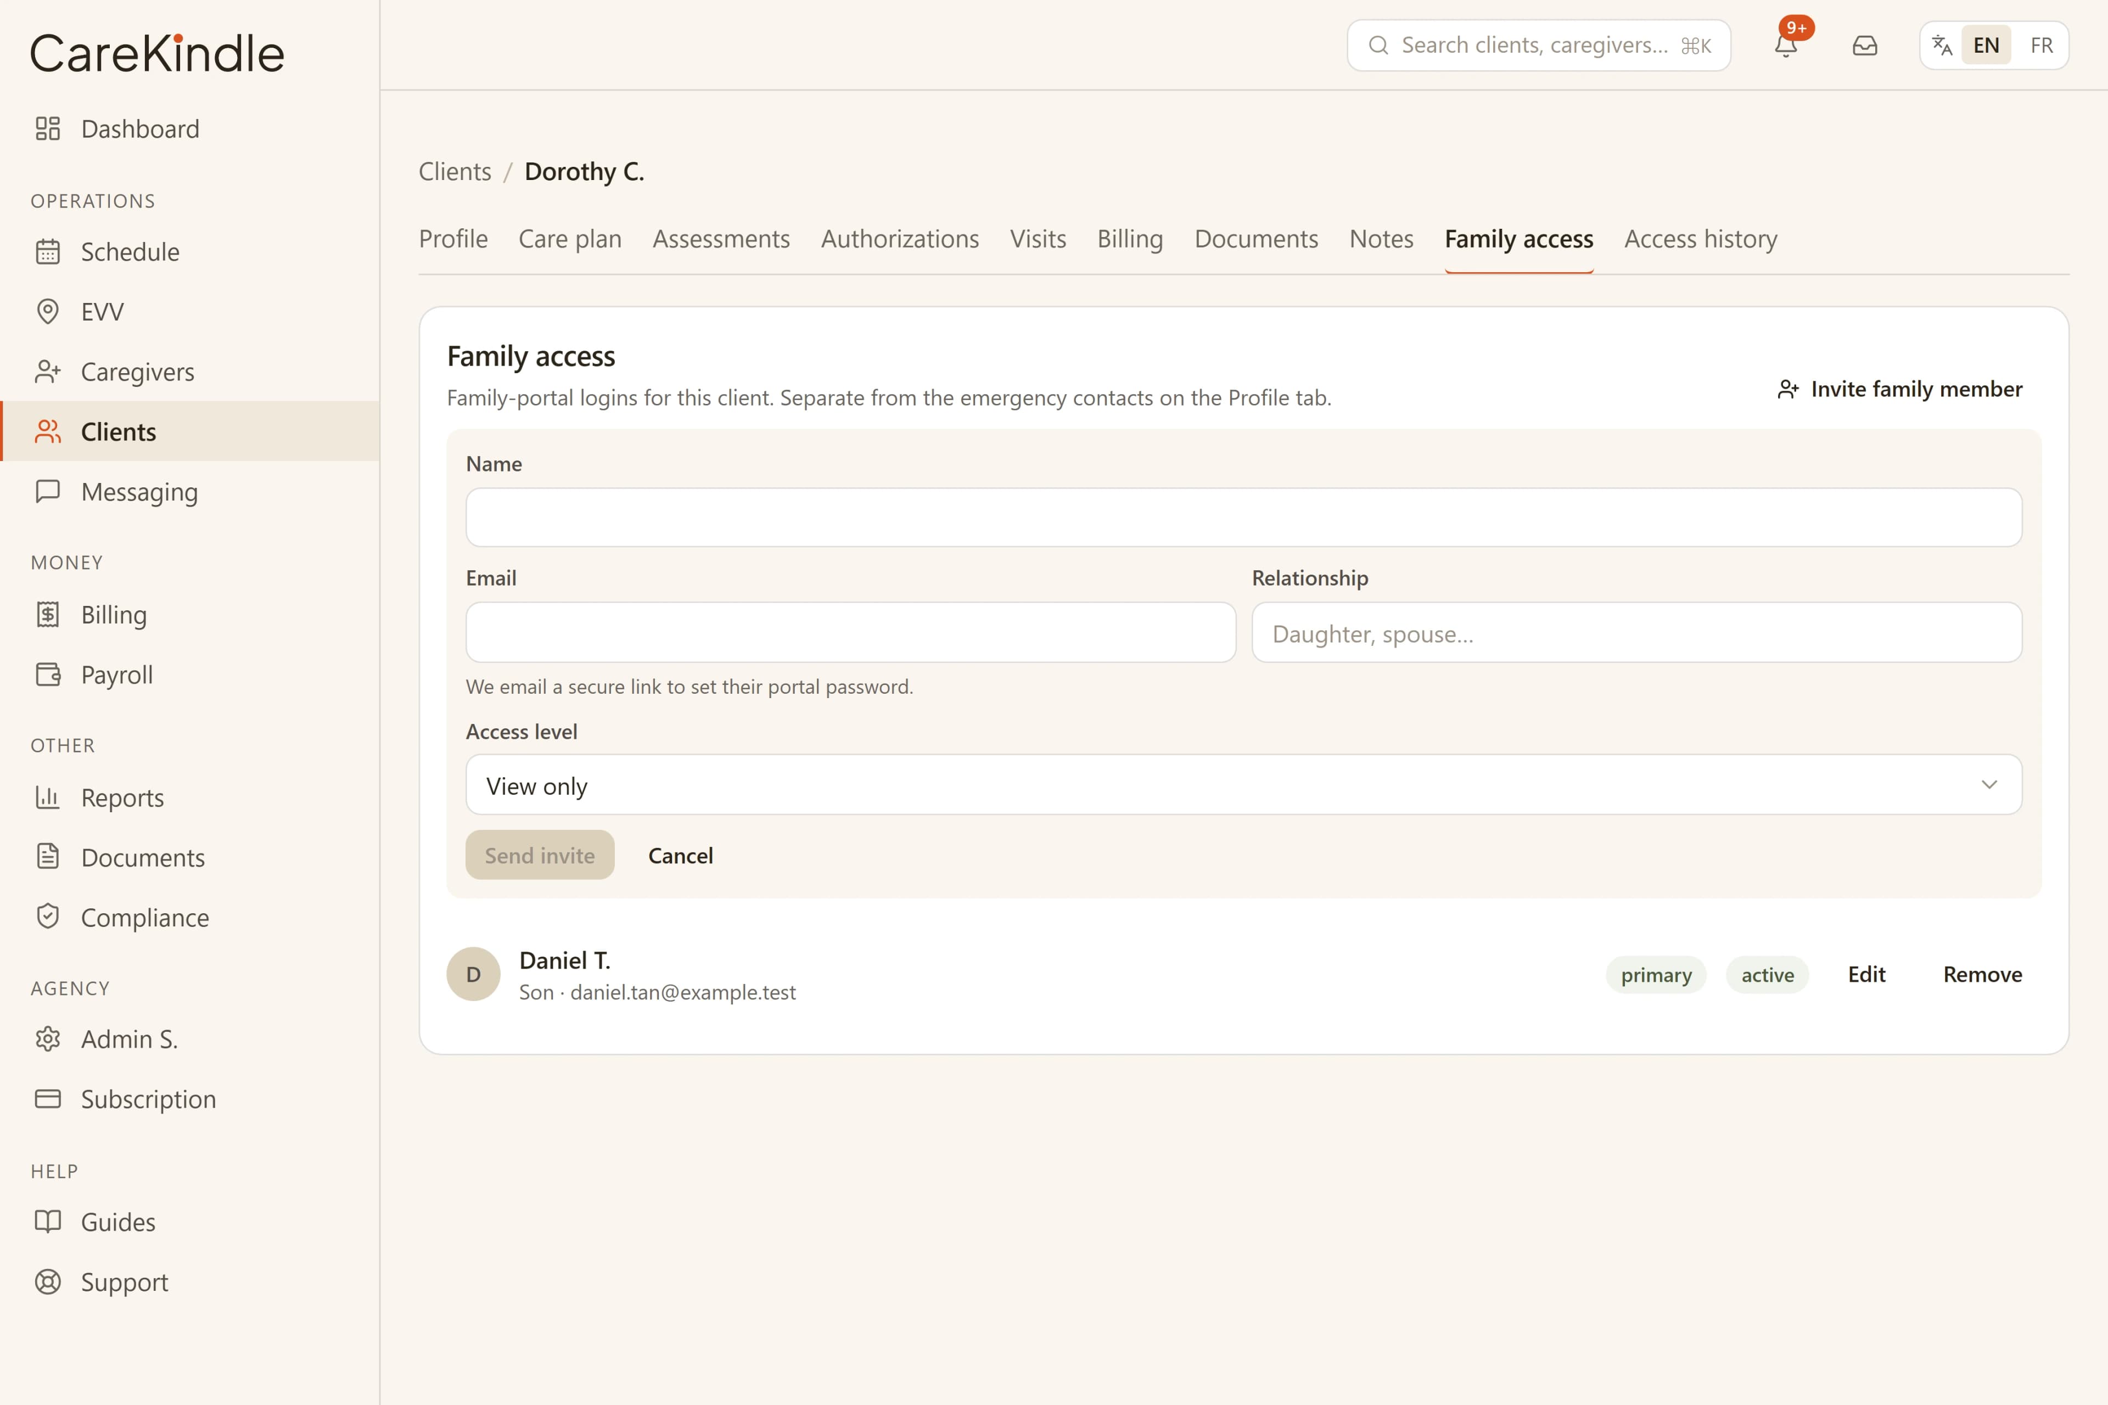Image resolution: width=2108 pixels, height=1405 pixels.
Task: Switch language to EN
Action: click(1986, 45)
